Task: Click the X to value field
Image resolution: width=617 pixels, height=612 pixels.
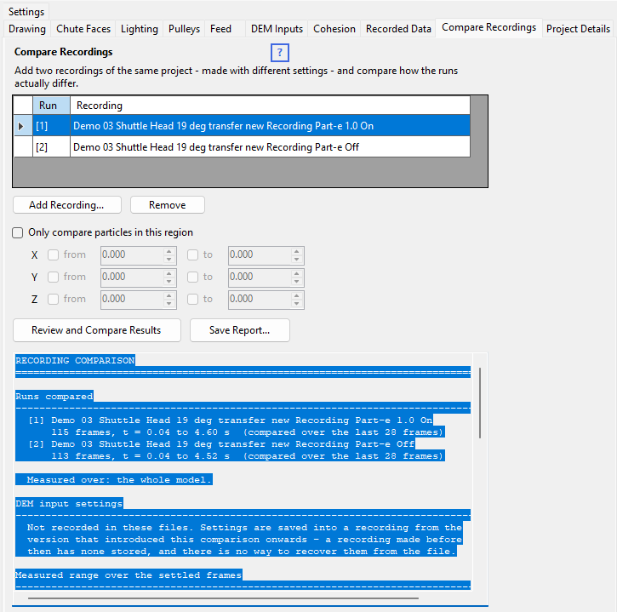Action: tap(260, 255)
